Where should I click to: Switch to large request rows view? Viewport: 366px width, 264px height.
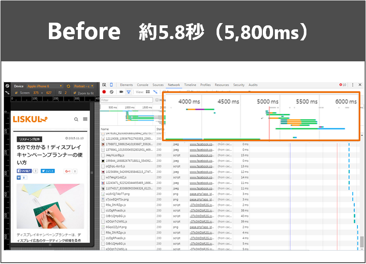coord(148,92)
